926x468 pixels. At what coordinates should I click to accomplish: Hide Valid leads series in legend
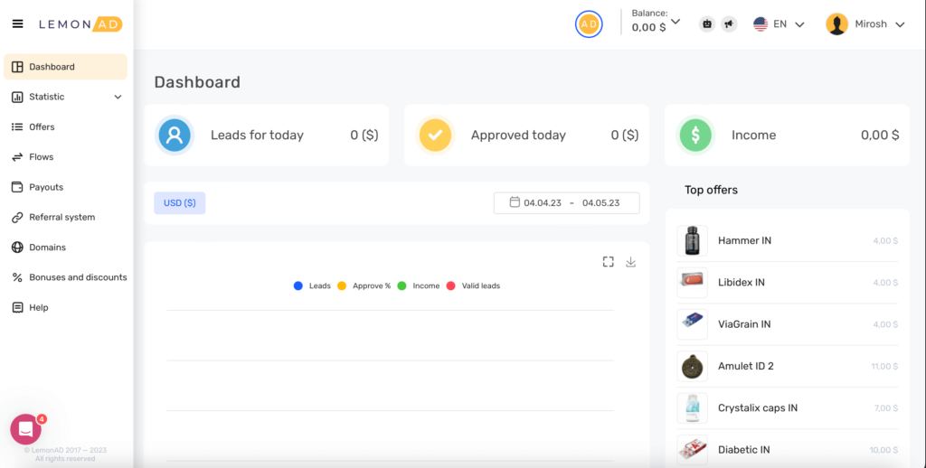tap(472, 285)
